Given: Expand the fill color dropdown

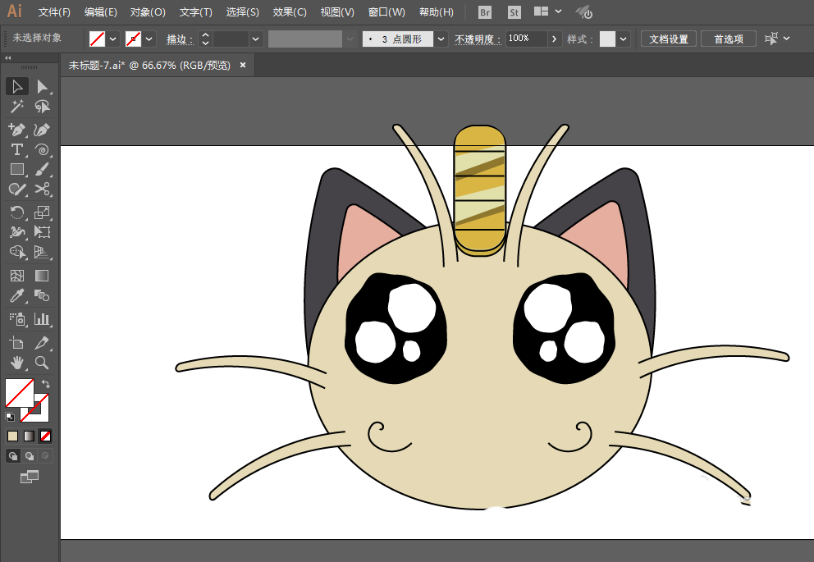Looking at the screenshot, I should [113, 39].
